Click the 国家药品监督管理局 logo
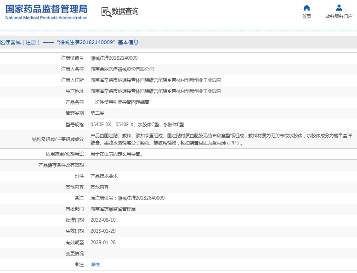Image resolution: width=357 pixels, height=273 pixels. [46, 9]
